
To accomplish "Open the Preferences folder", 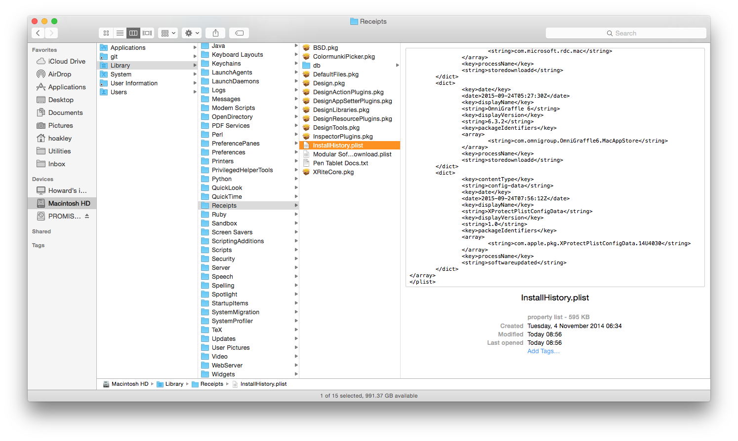I will click(228, 152).
